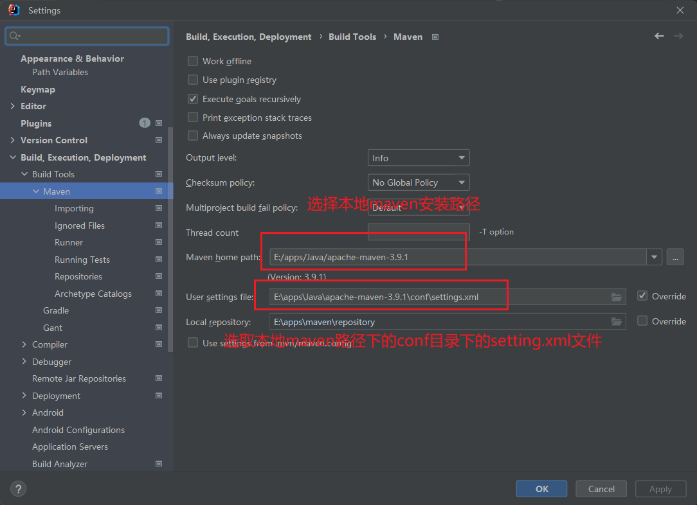
Task: Click the project icon next to Remote Jar Repositories
Action: point(159,378)
